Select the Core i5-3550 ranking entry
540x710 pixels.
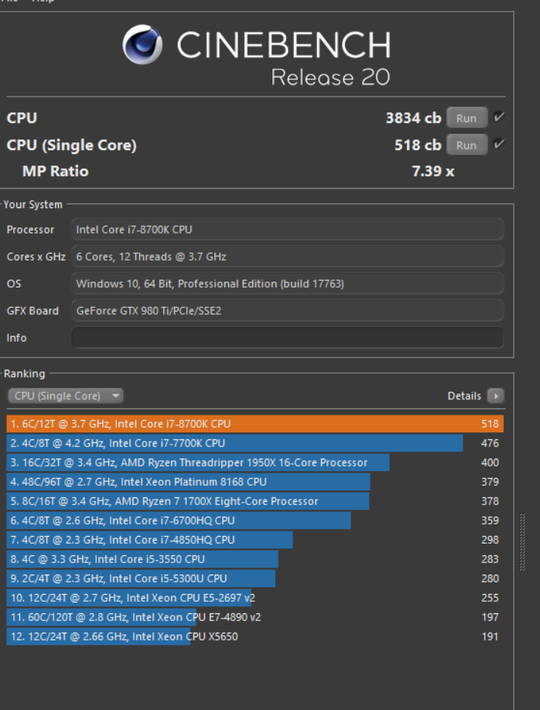pyautogui.click(x=142, y=559)
